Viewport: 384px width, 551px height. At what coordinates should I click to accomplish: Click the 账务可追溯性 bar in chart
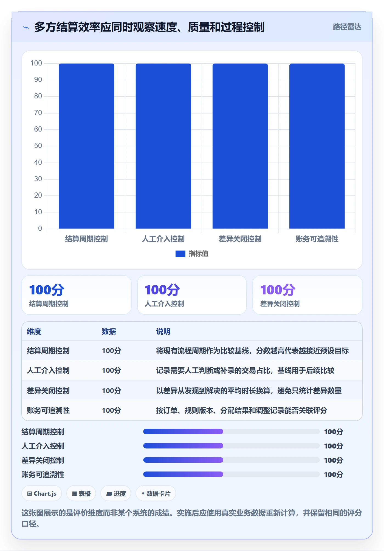(317, 146)
